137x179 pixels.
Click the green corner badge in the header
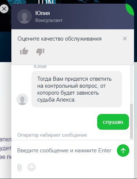130,9
